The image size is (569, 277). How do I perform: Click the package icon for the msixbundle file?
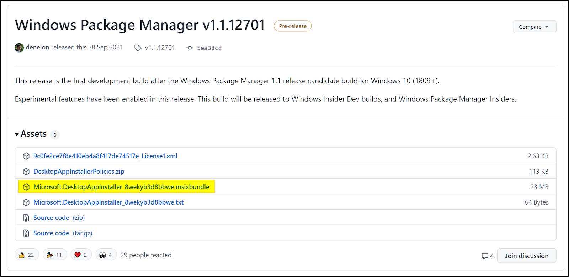(26, 187)
